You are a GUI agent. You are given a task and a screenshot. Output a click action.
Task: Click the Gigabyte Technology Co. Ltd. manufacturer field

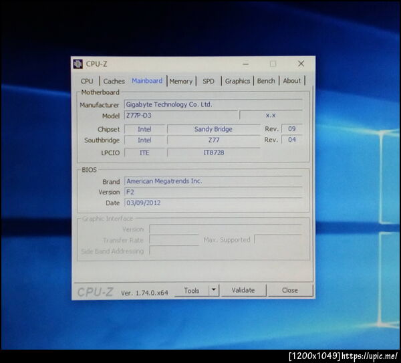tap(213, 105)
